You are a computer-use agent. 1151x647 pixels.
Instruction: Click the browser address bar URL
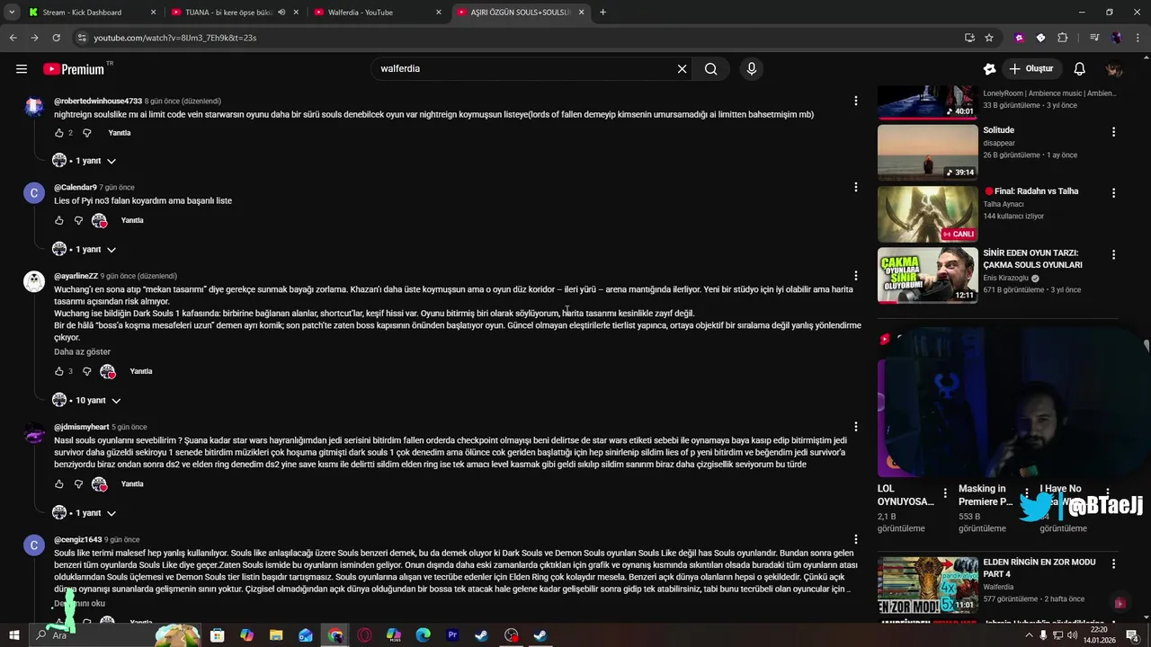point(174,38)
